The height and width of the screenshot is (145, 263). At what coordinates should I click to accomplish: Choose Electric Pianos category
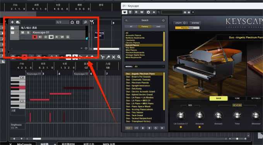click(x=133, y=43)
